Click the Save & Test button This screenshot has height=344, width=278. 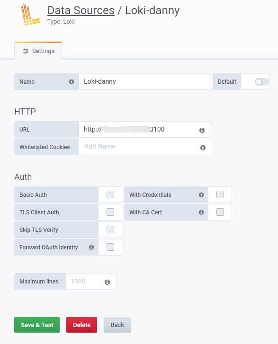point(37,325)
